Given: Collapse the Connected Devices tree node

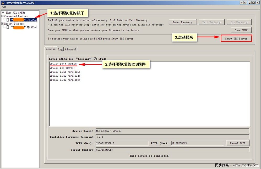Looking at the screenshot, I should point(2,16).
